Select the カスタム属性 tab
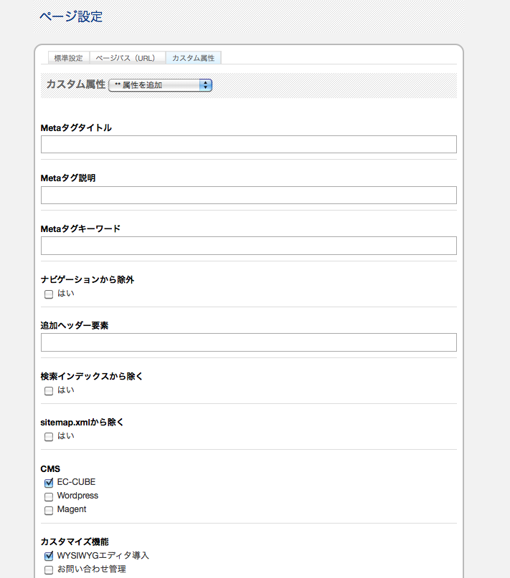 193,58
